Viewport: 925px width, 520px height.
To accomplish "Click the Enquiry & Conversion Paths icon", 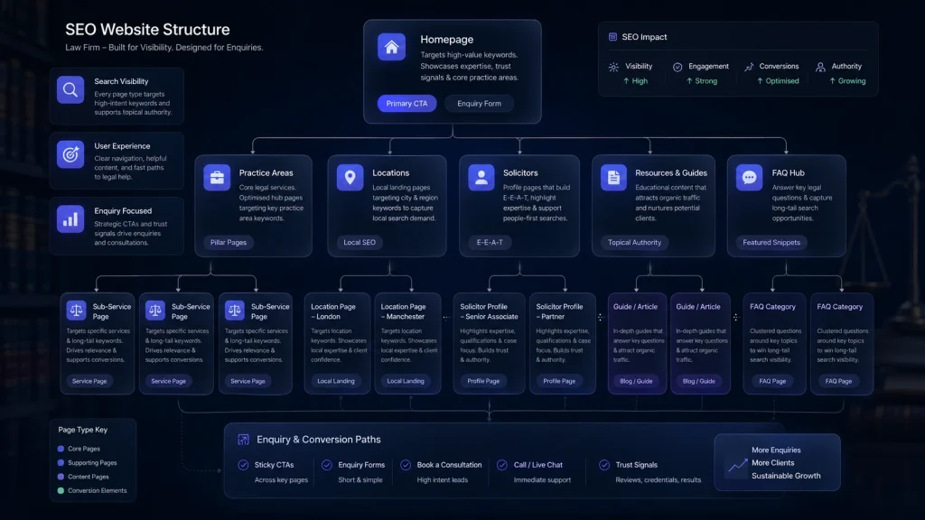I will [243, 440].
